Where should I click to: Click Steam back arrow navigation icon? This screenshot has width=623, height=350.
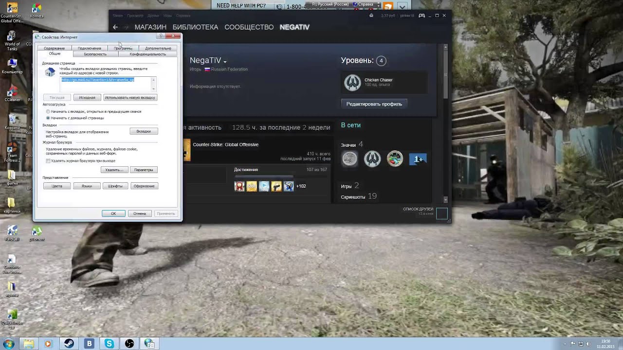(x=115, y=27)
